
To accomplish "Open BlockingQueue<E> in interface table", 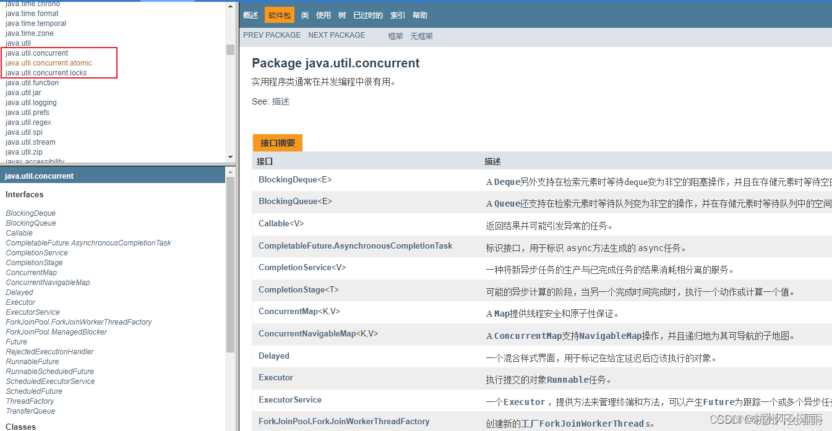I will 295,202.
